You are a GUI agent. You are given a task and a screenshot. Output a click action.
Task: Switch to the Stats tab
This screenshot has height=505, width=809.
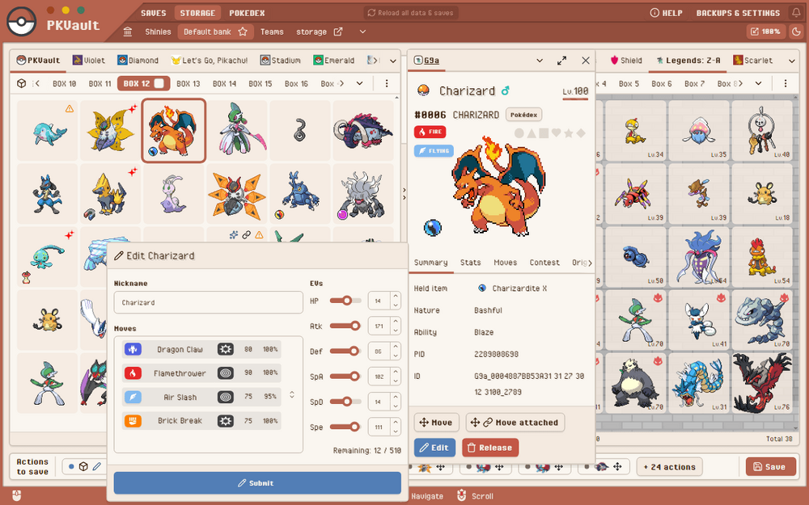pos(471,263)
